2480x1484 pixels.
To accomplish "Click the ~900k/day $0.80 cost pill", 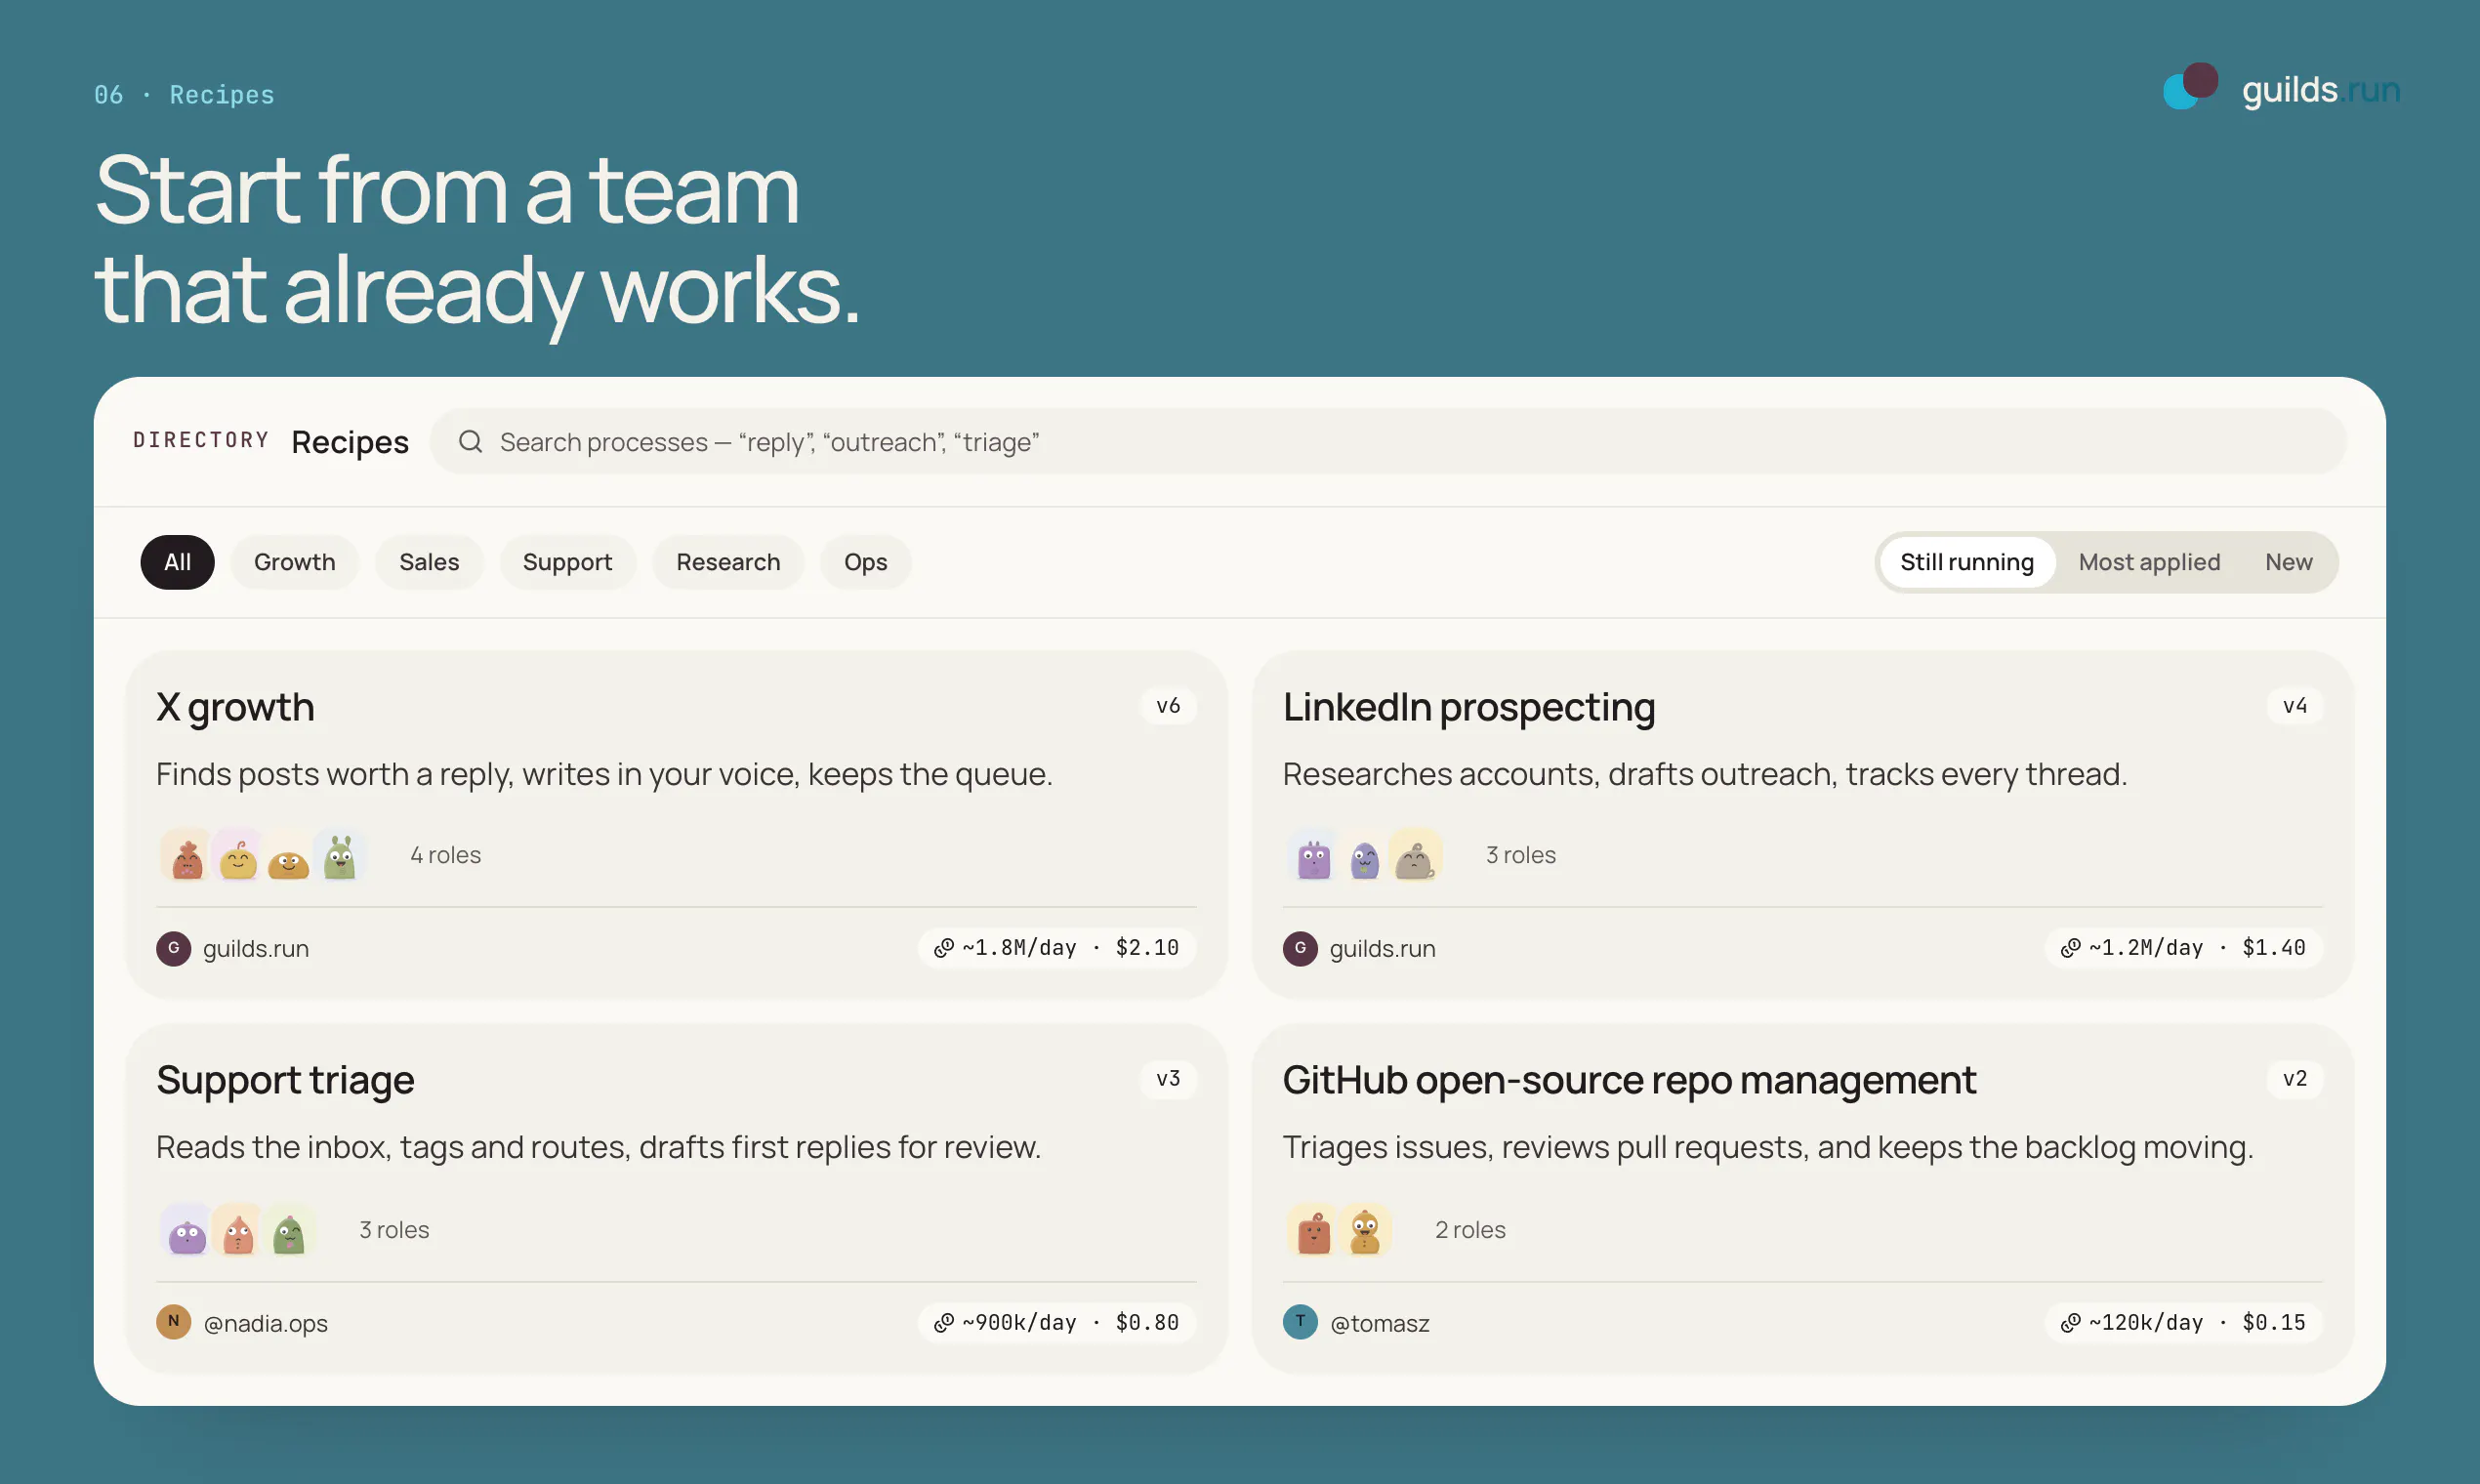I will tap(1056, 1323).
